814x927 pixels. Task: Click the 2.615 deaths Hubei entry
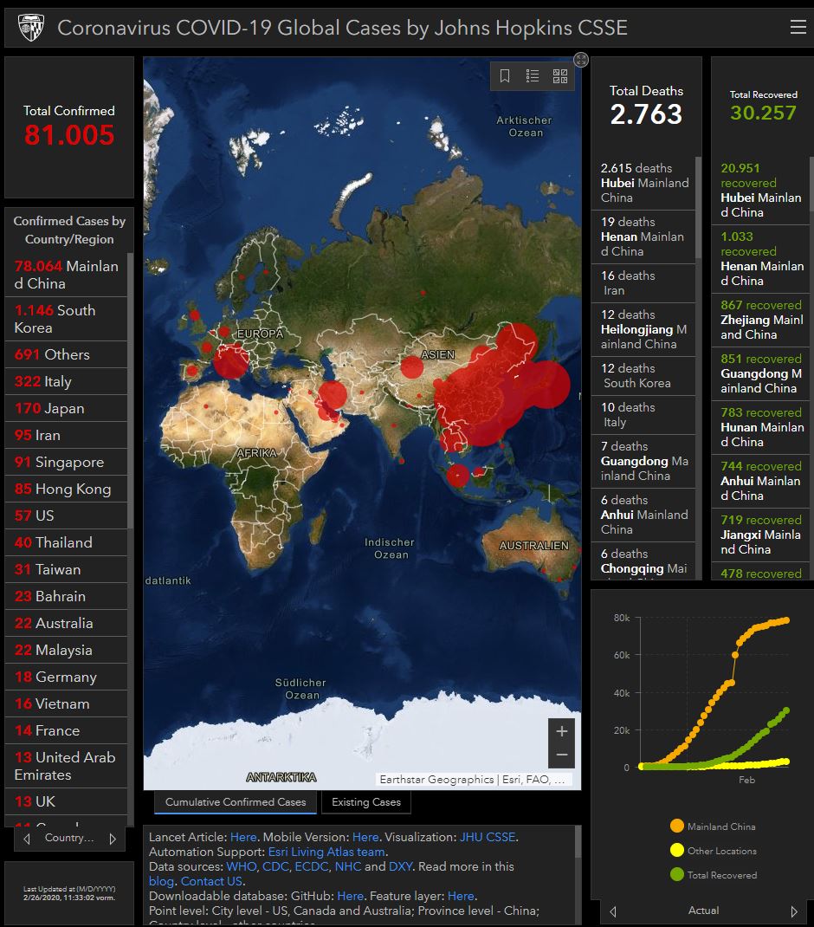tap(643, 183)
